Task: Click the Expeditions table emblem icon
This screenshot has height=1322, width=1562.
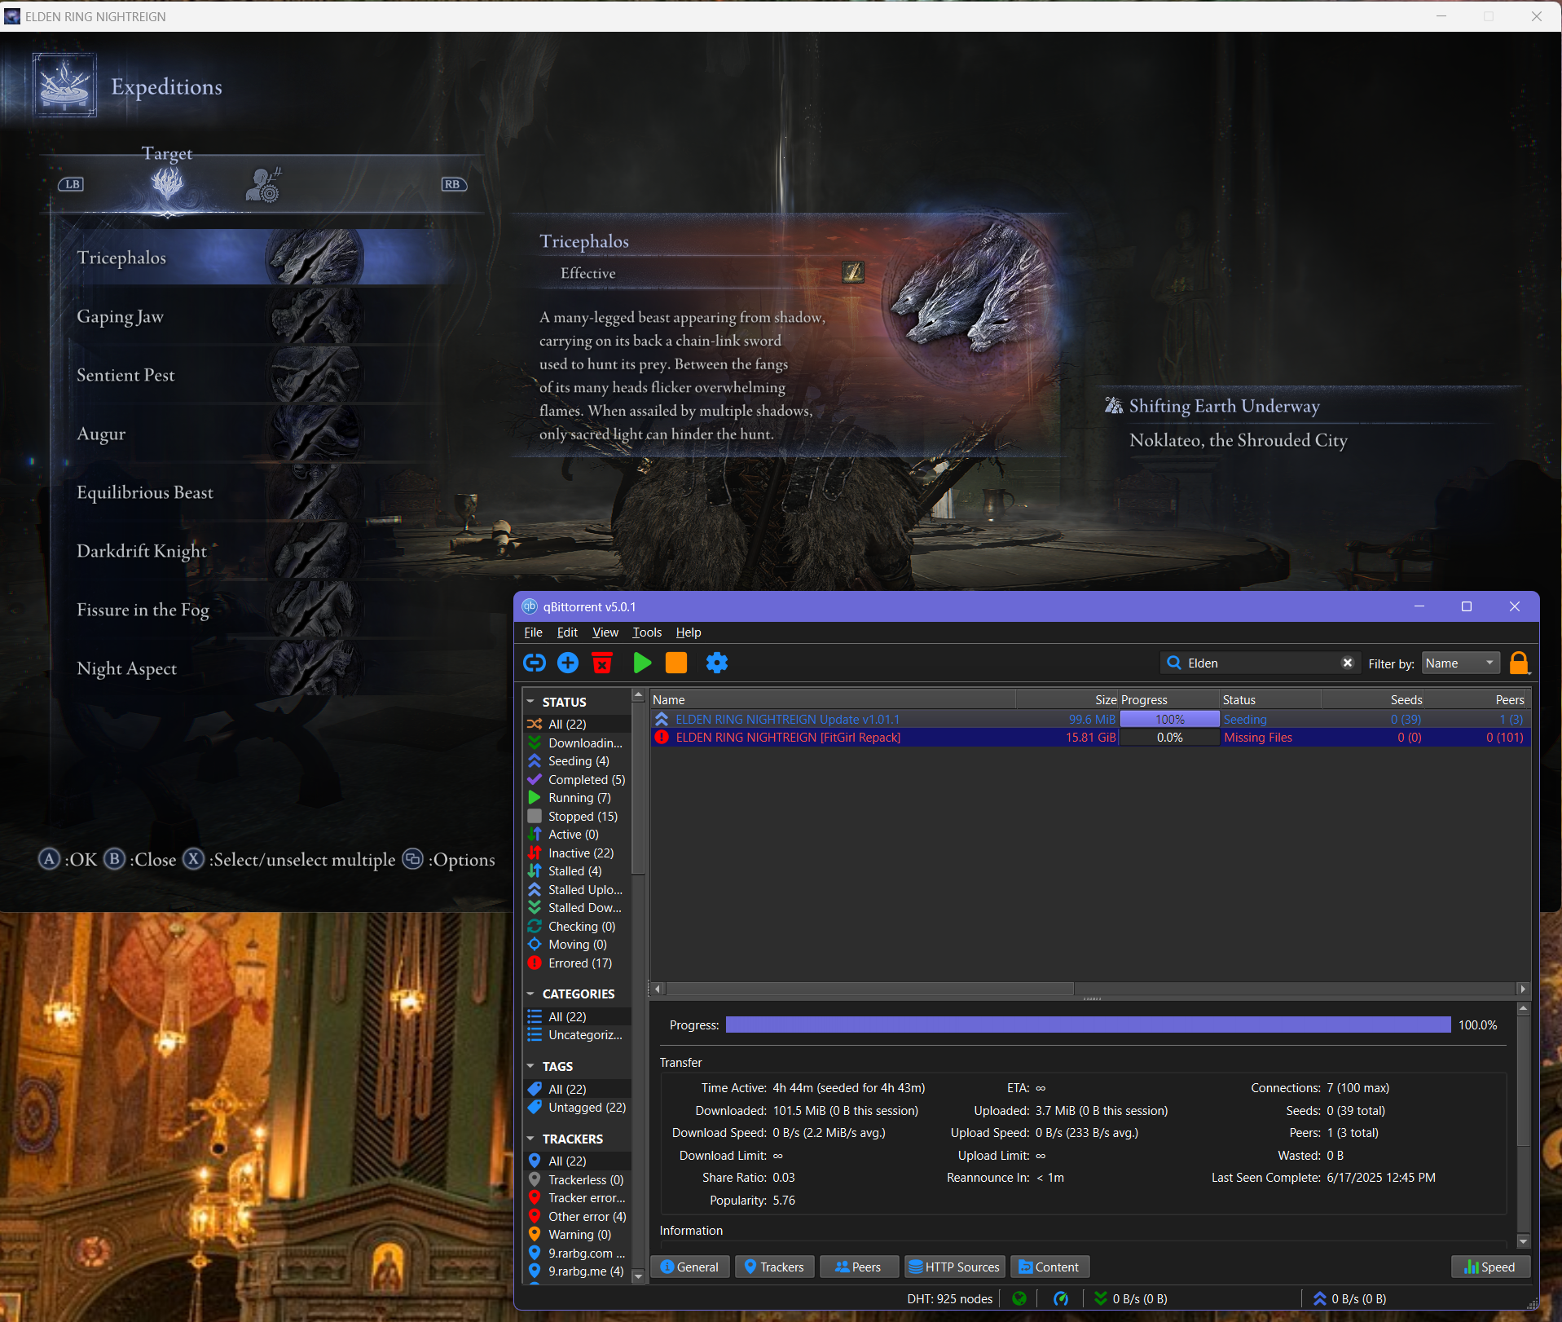Action: [64, 85]
